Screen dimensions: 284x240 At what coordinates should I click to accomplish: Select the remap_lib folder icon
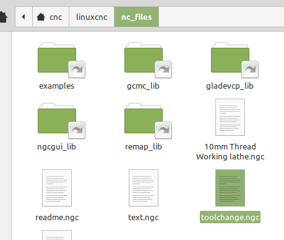coord(148,121)
